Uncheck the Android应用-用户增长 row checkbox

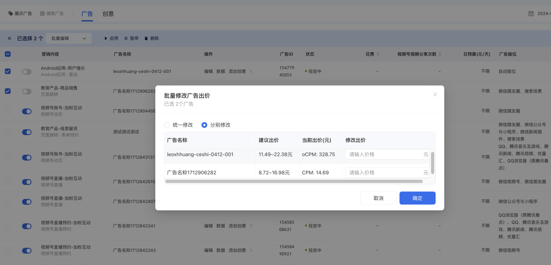click(8, 71)
